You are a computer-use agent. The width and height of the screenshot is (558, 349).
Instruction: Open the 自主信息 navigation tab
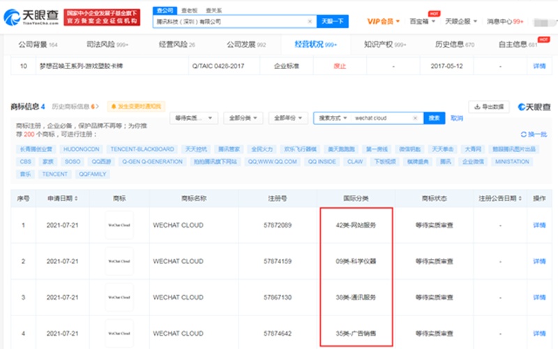(x=518, y=45)
